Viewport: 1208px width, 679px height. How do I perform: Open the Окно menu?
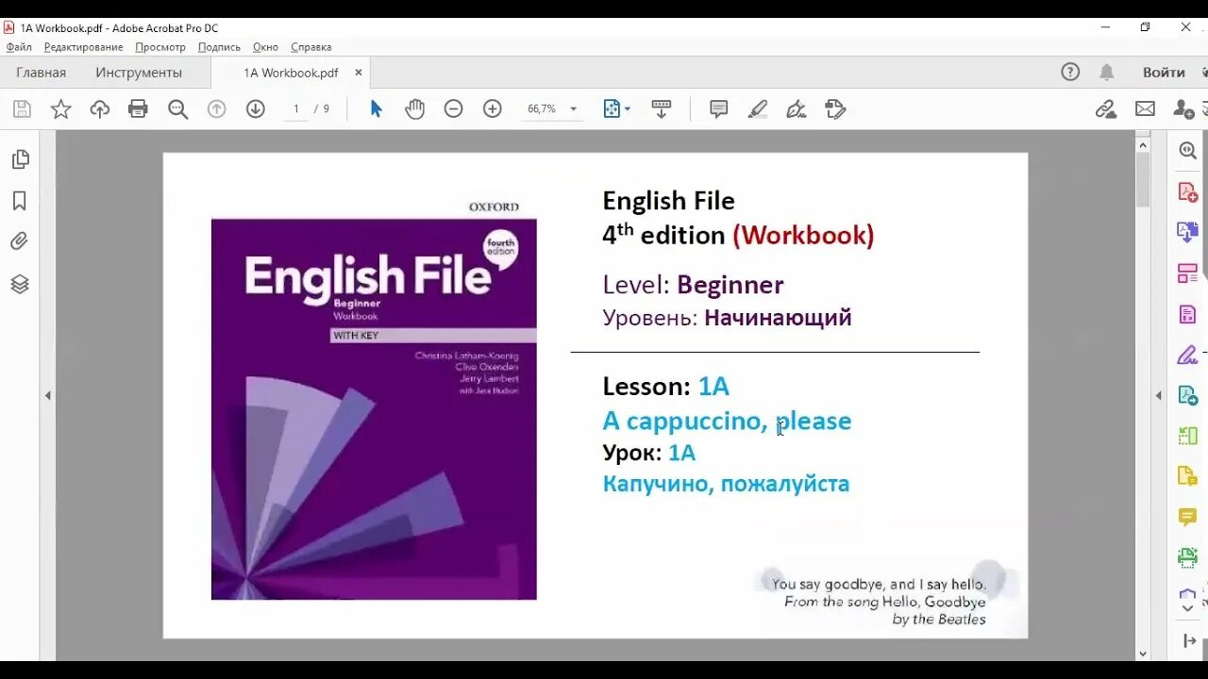click(x=265, y=47)
